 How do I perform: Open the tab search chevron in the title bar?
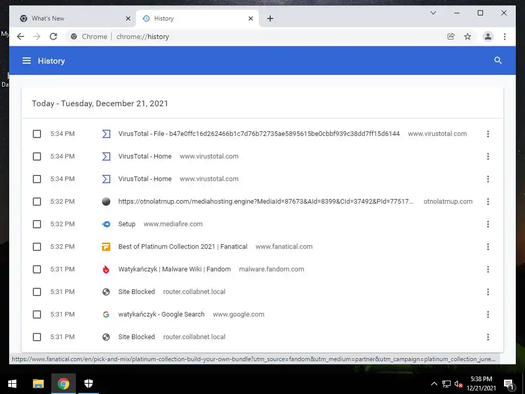pos(433,13)
